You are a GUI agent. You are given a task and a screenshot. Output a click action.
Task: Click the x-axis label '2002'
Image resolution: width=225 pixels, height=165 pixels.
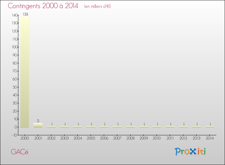(x=51, y=138)
